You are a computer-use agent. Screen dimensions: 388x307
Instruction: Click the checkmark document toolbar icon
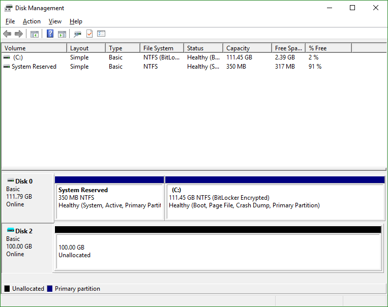89,34
